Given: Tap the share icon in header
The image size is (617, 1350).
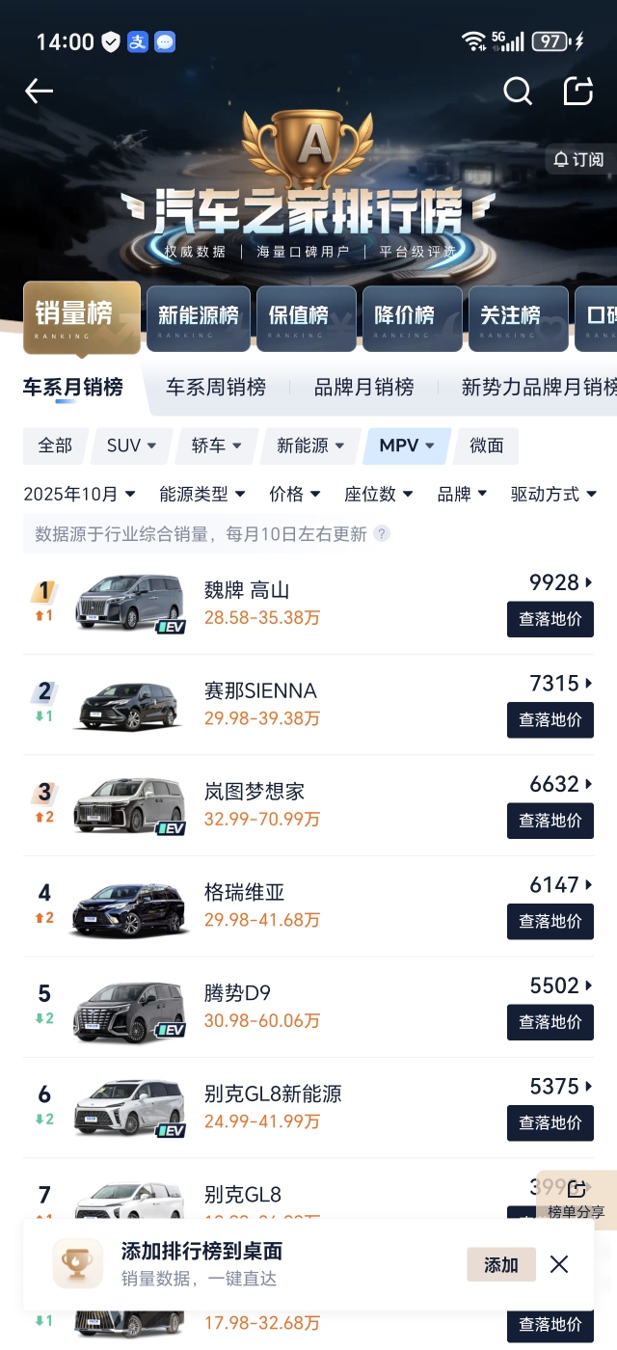Looking at the screenshot, I should click(x=577, y=92).
